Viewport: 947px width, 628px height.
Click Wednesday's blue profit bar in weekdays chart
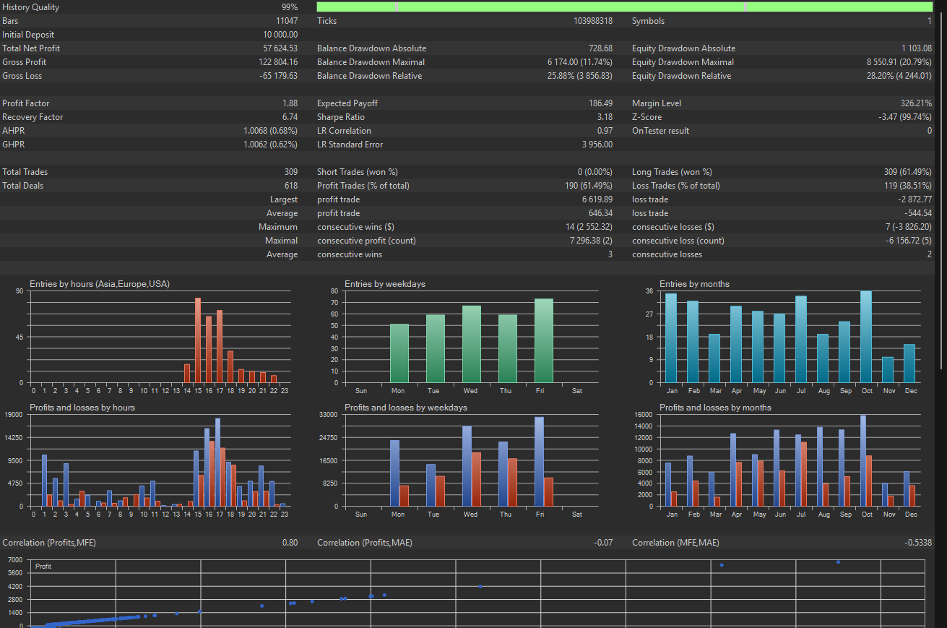pyautogui.click(x=467, y=466)
